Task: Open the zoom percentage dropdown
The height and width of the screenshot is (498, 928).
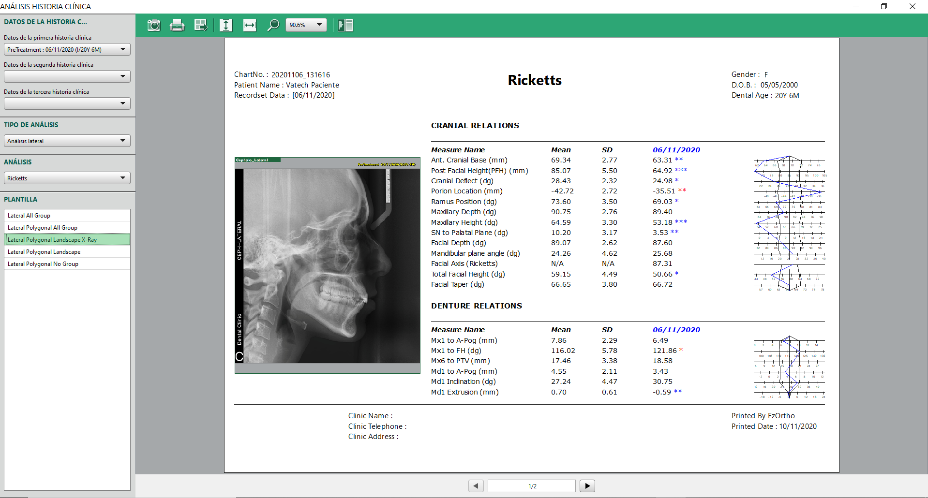Action: pos(319,25)
